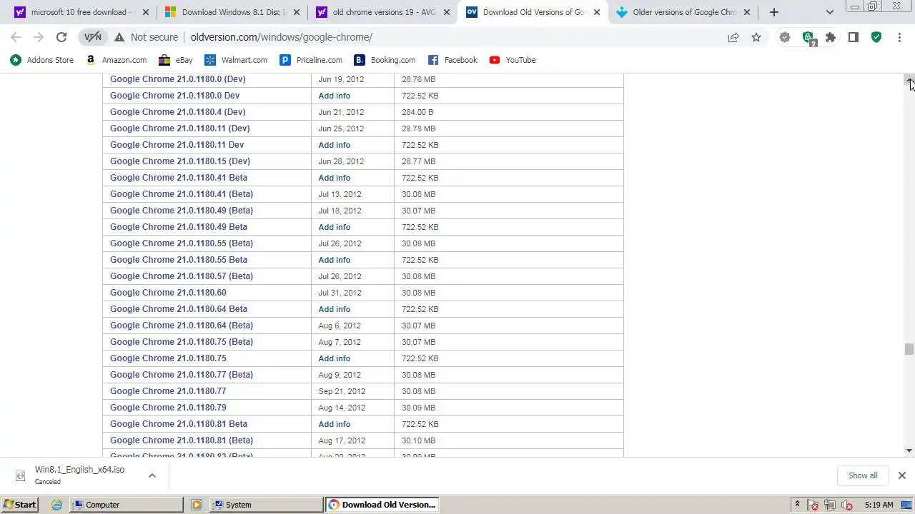The width and height of the screenshot is (915, 514).
Task: Switch to the Download Windows 8.1 Disc tab
Action: tap(232, 12)
